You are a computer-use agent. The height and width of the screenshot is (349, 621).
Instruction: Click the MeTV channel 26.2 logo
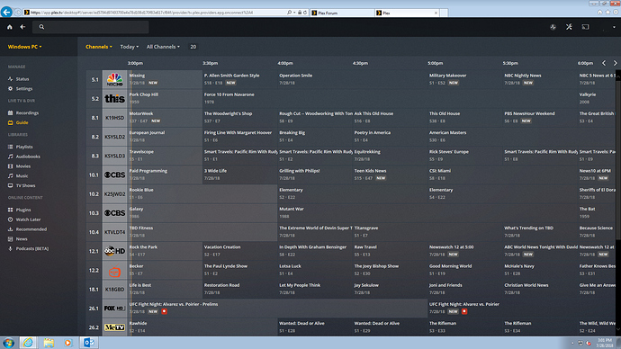click(114, 327)
